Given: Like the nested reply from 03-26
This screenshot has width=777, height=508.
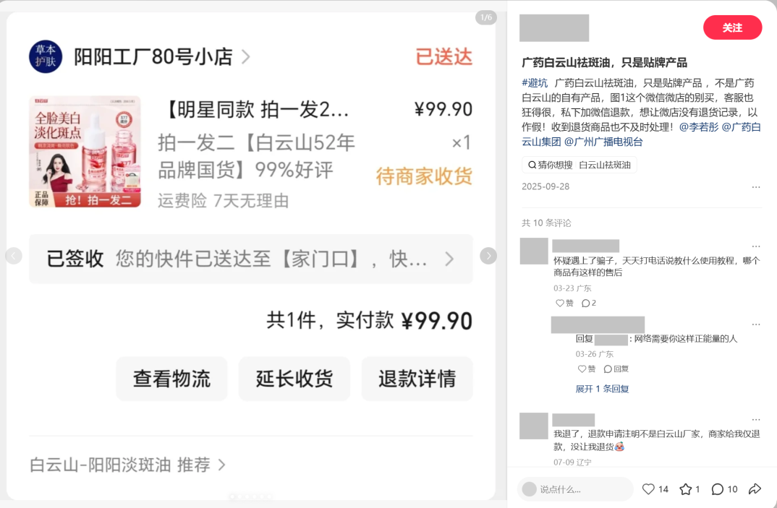Looking at the screenshot, I should pos(587,369).
